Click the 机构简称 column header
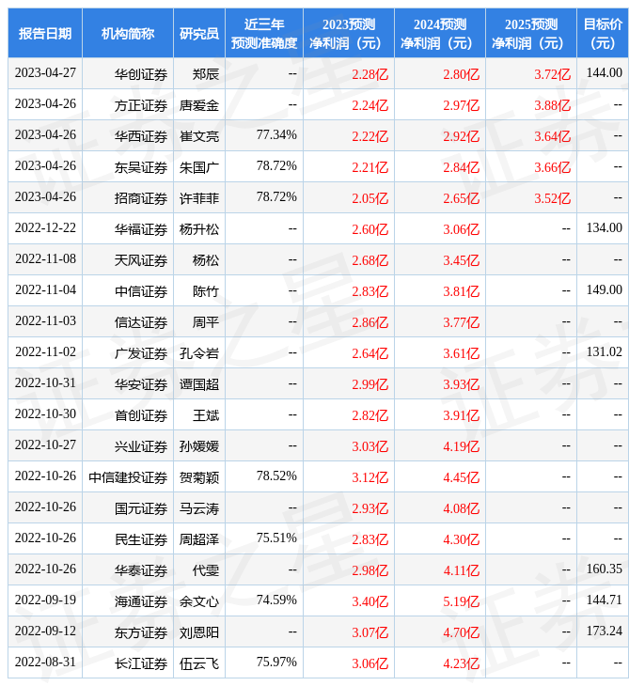 tap(128, 33)
